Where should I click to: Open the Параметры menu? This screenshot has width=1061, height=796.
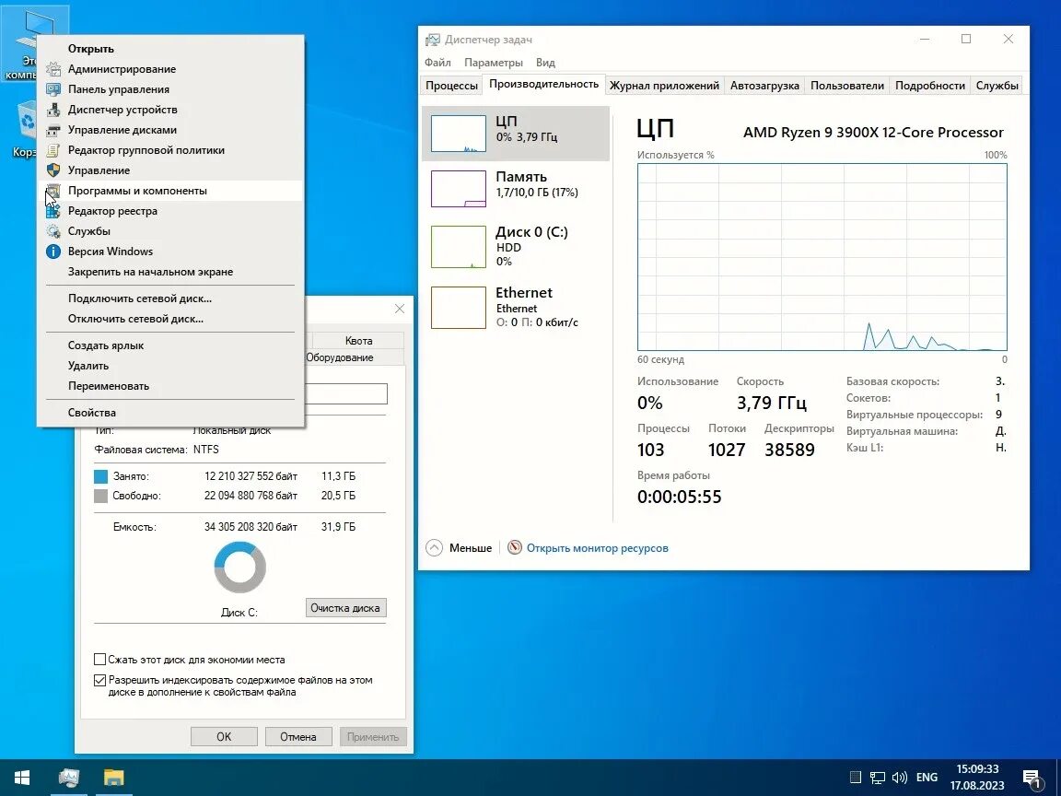click(494, 63)
